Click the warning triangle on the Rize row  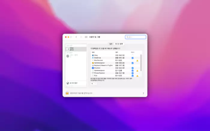click(x=137, y=76)
